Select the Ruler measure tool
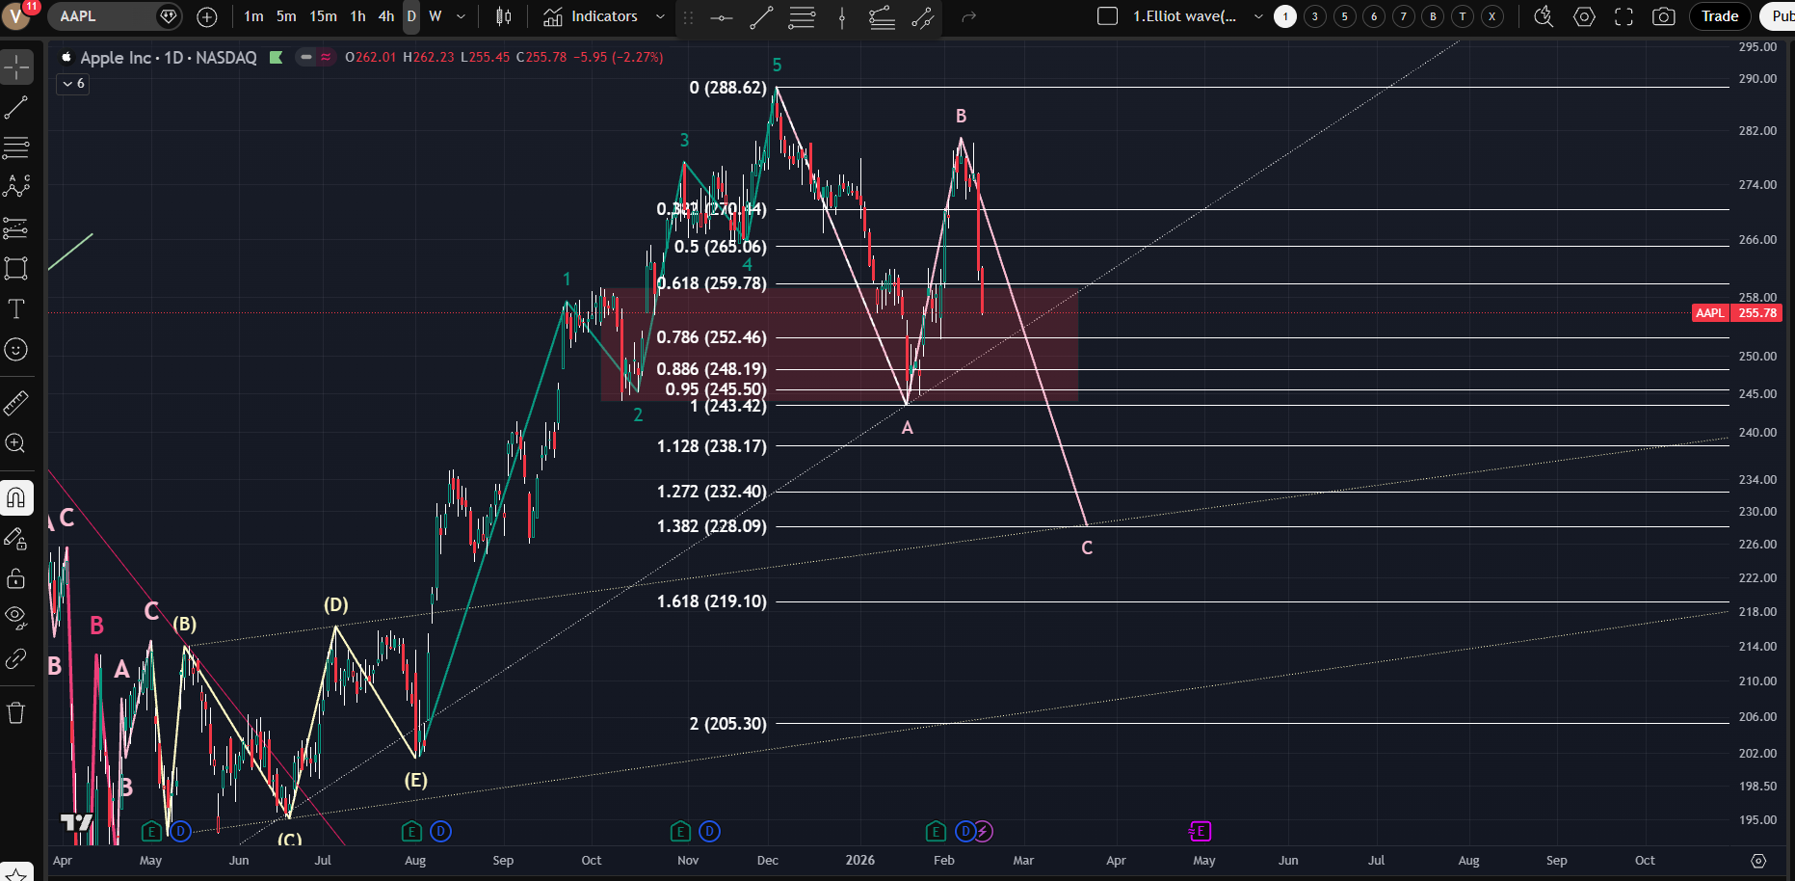 (x=16, y=403)
